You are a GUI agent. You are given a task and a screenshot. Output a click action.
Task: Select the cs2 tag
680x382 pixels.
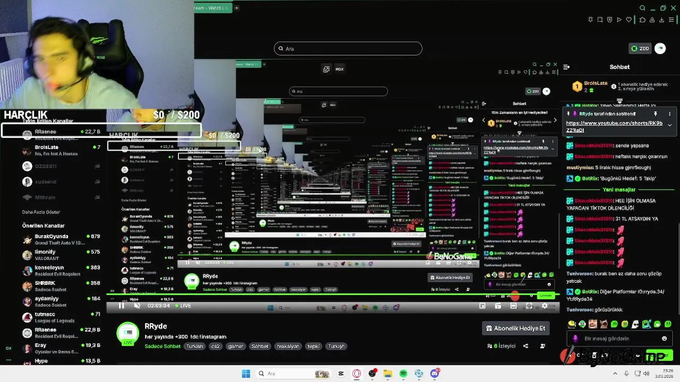pos(215,346)
